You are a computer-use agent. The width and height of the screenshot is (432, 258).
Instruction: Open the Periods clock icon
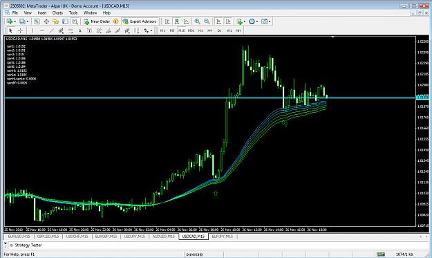point(252,21)
